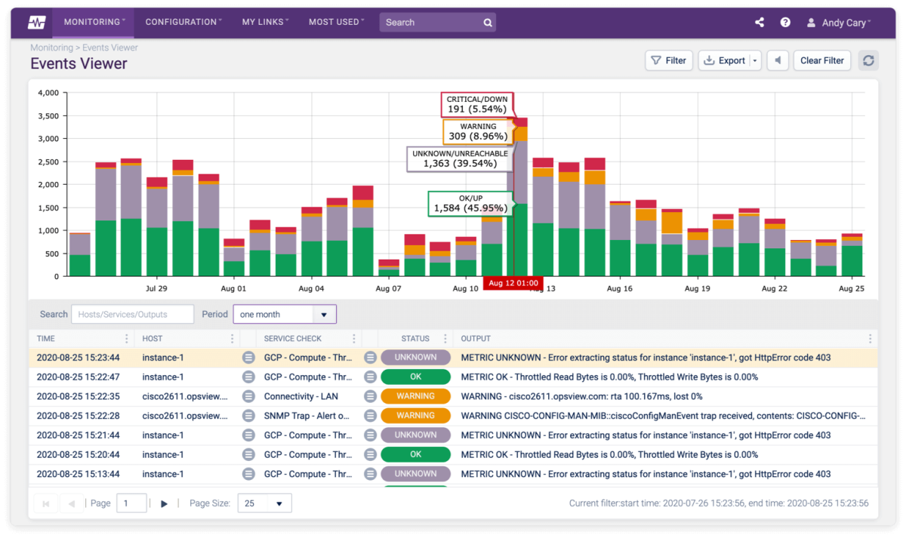Mute audible alerts with the speaker toggle

coord(778,60)
